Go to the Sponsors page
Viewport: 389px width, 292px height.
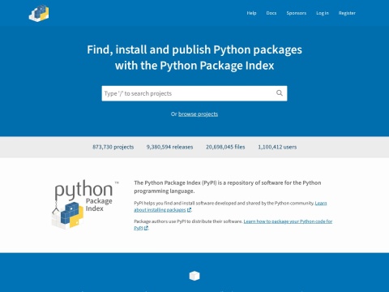[297, 13]
